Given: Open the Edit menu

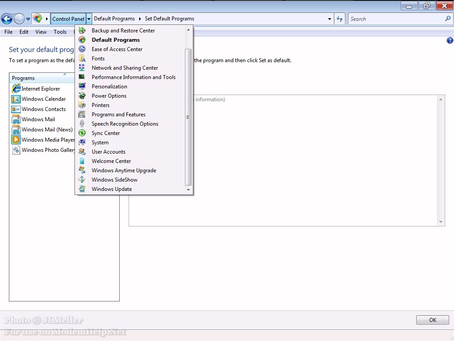Looking at the screenshot, I should [24, 32].
